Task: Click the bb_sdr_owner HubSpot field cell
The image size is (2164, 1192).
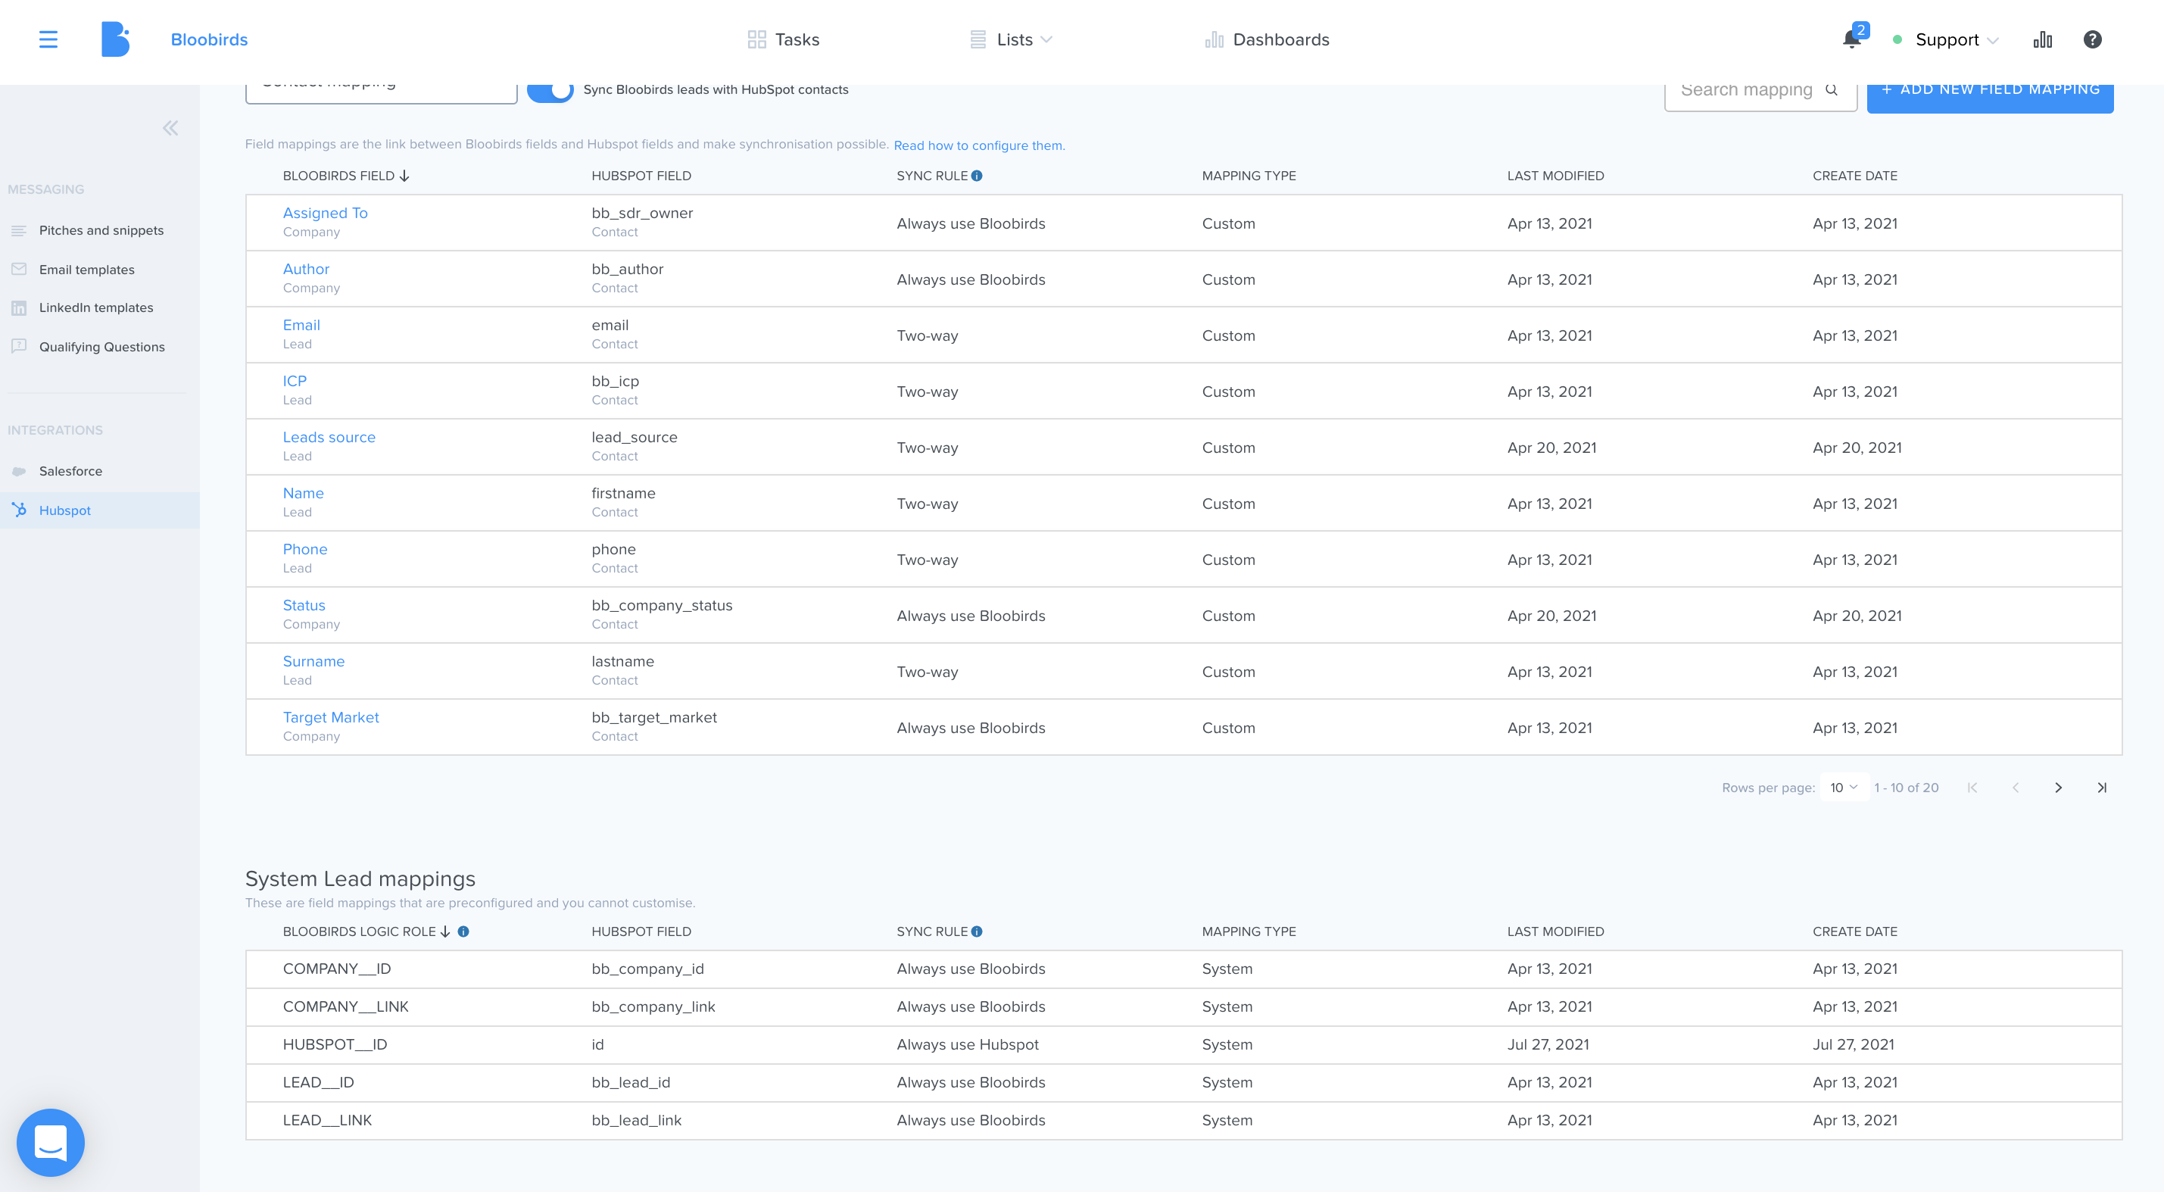Action: coord(642,214)
